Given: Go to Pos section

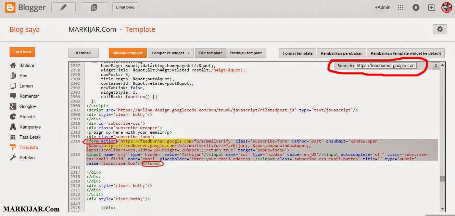Looking at the screenshot, I should click(23, 76).
